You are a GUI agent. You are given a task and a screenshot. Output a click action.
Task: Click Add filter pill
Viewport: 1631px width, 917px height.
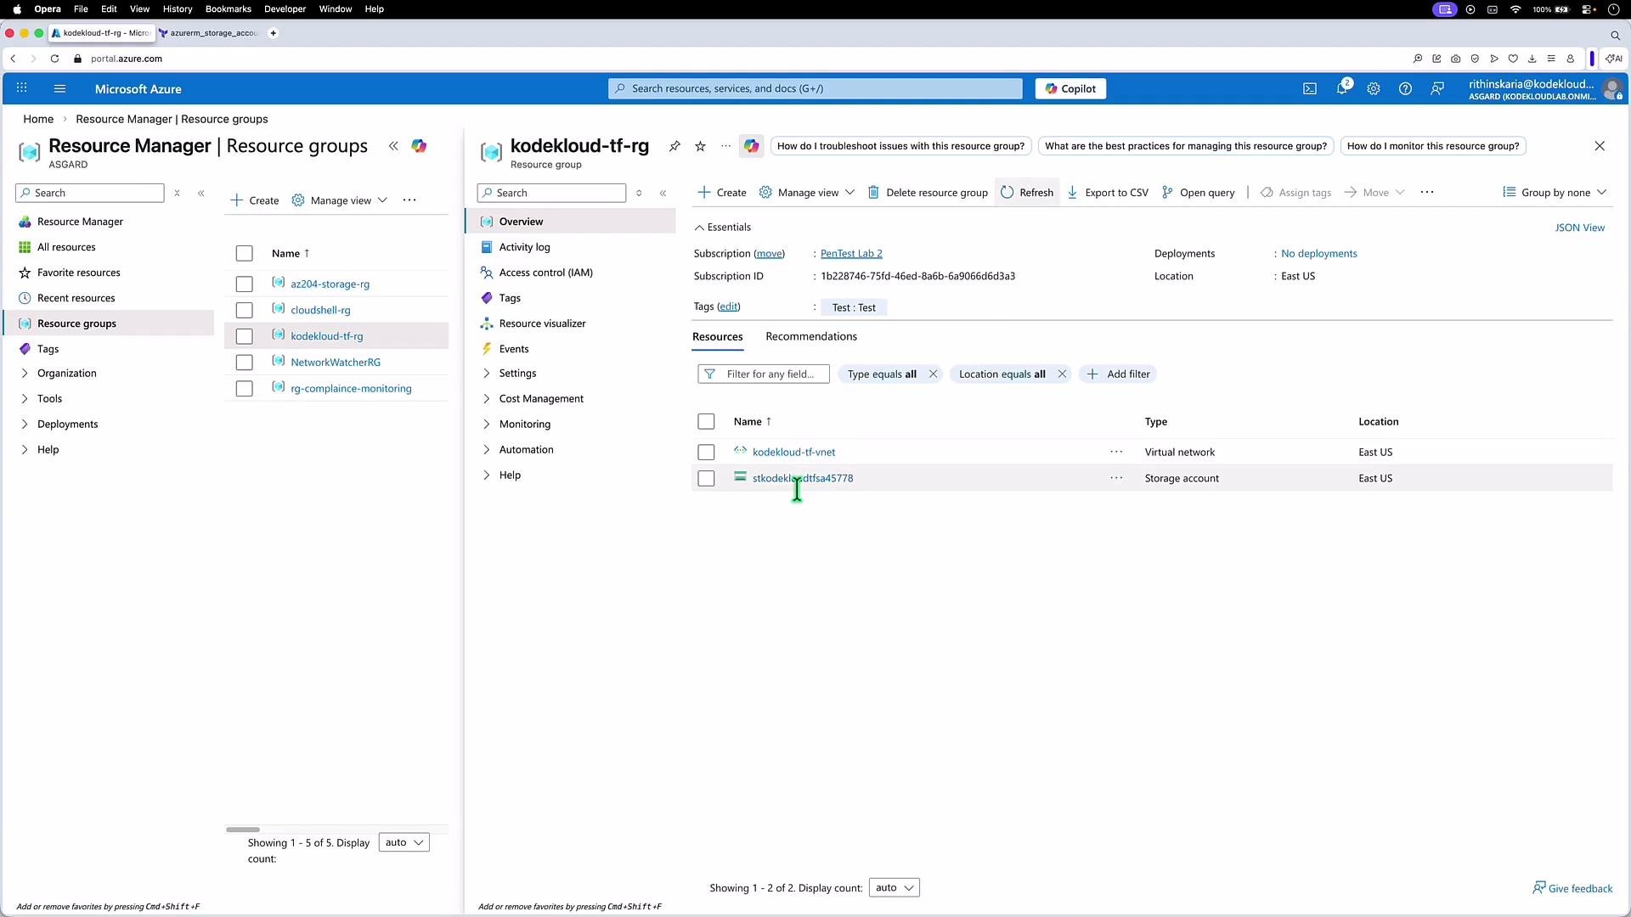[1118, 374]
